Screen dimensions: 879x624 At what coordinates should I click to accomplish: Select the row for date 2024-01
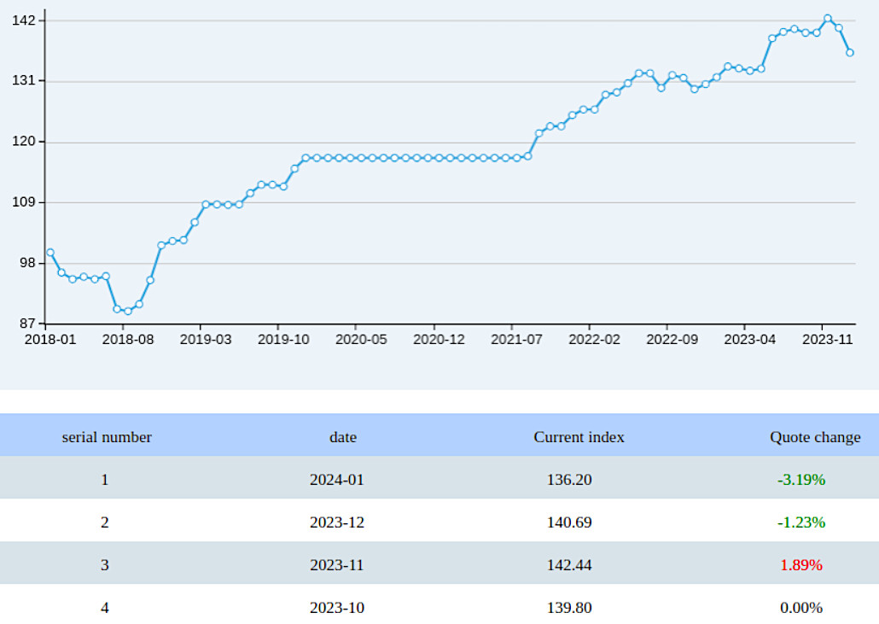tap(343, 480)
